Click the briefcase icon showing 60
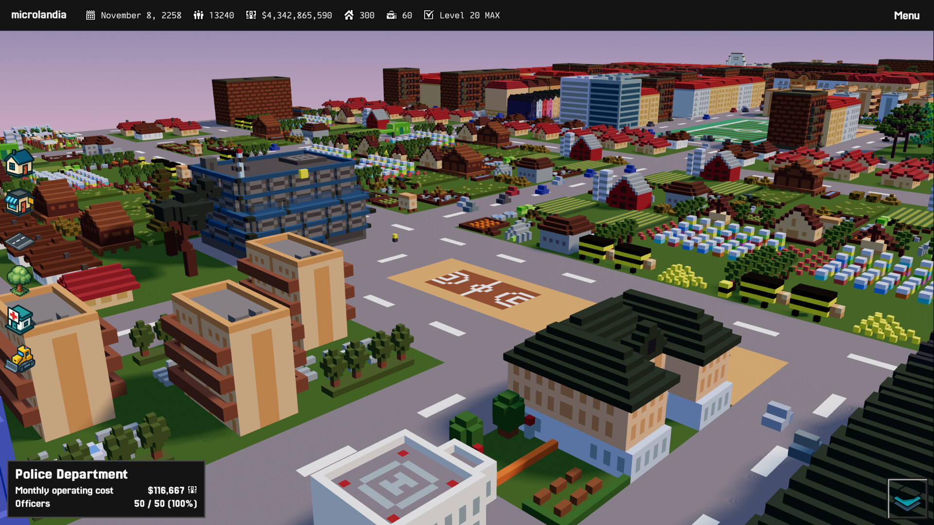This screenshot has height=525, width=934. click(392, 15)
